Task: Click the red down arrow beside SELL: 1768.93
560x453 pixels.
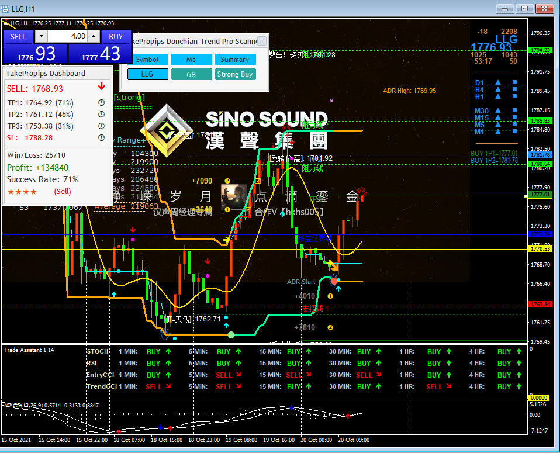Action: 102,87
